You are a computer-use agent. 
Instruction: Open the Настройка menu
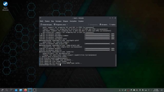click(73, 21)
